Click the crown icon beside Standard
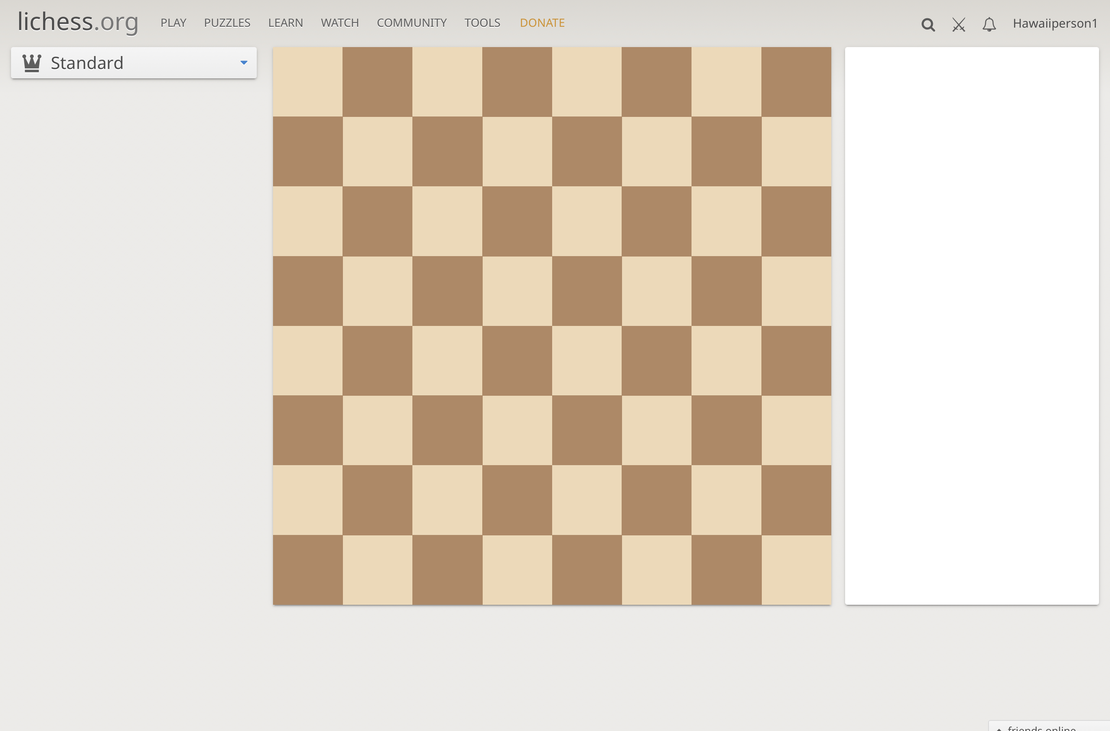Screen dimensions: 1110x731 tap(32, 63)
